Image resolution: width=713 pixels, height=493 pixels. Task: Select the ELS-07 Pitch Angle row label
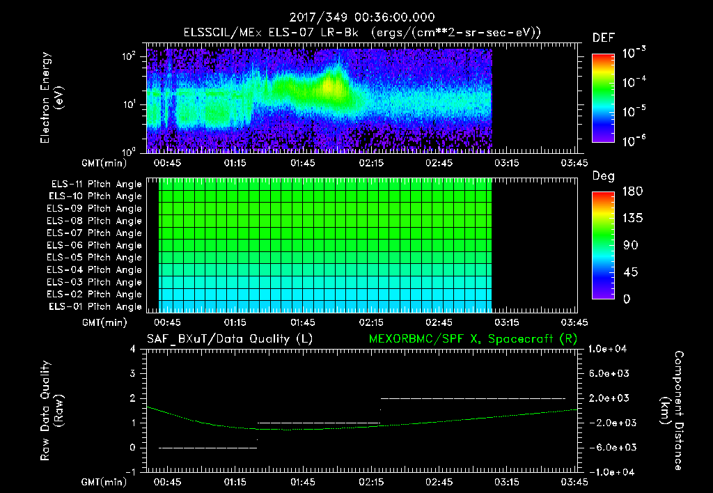tap(95, 233)
